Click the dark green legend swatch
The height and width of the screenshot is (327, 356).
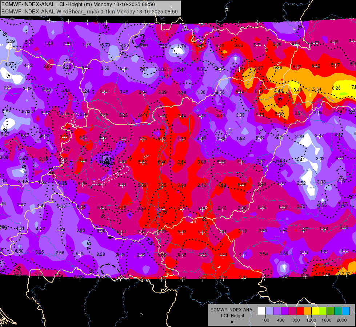point(331,311)
